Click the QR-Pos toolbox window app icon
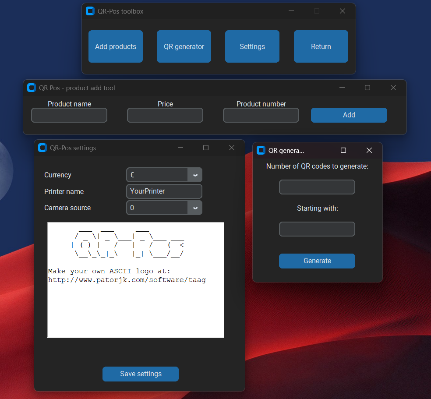This screenshot has height=399, width=431. [x=90, y=11]
